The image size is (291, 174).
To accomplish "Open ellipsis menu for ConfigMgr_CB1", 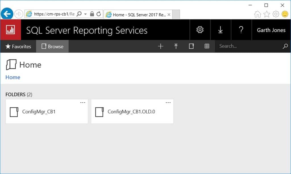I will coord(83,103).
